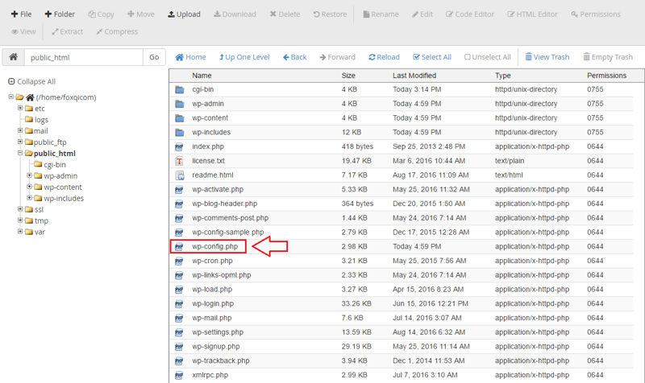Select All files
The height and width of the screenshot is (383, 645).
pyautogui.click(x=432, y=57)
